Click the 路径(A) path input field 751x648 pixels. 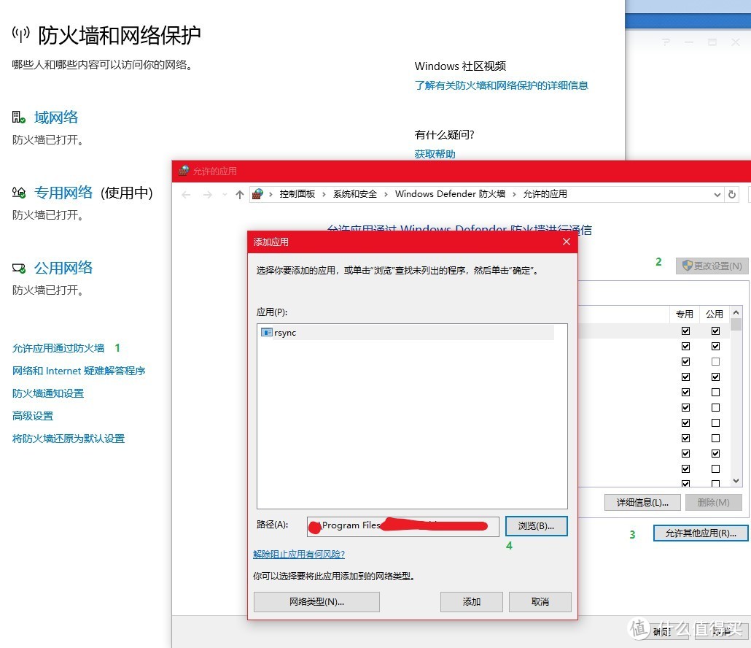(x=402, y=526)
